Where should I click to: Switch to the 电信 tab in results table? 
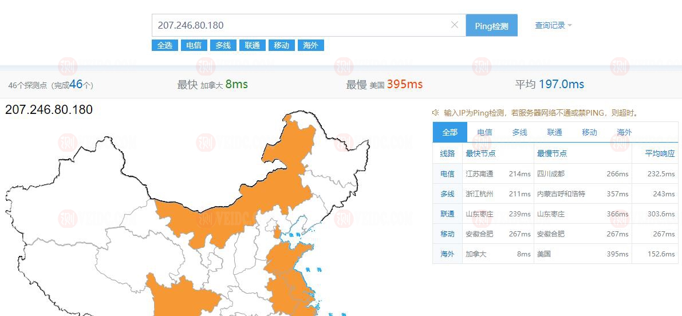[484, 132]
